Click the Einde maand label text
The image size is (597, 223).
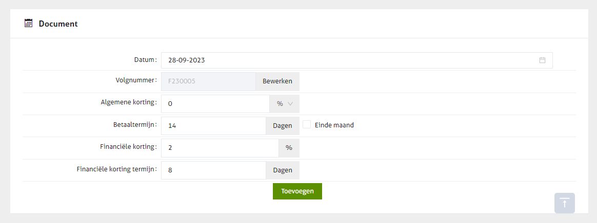point(334,125)
